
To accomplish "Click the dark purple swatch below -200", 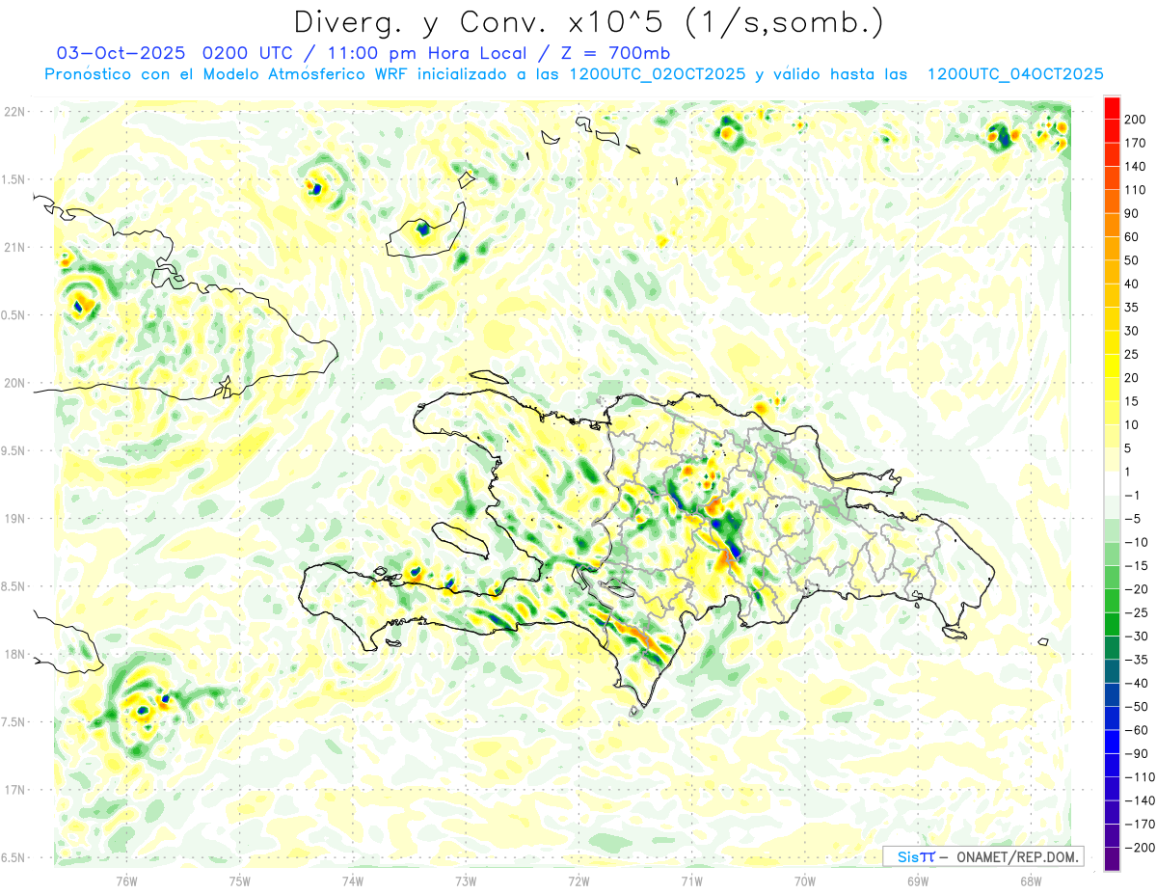I will pos(1112,860).
